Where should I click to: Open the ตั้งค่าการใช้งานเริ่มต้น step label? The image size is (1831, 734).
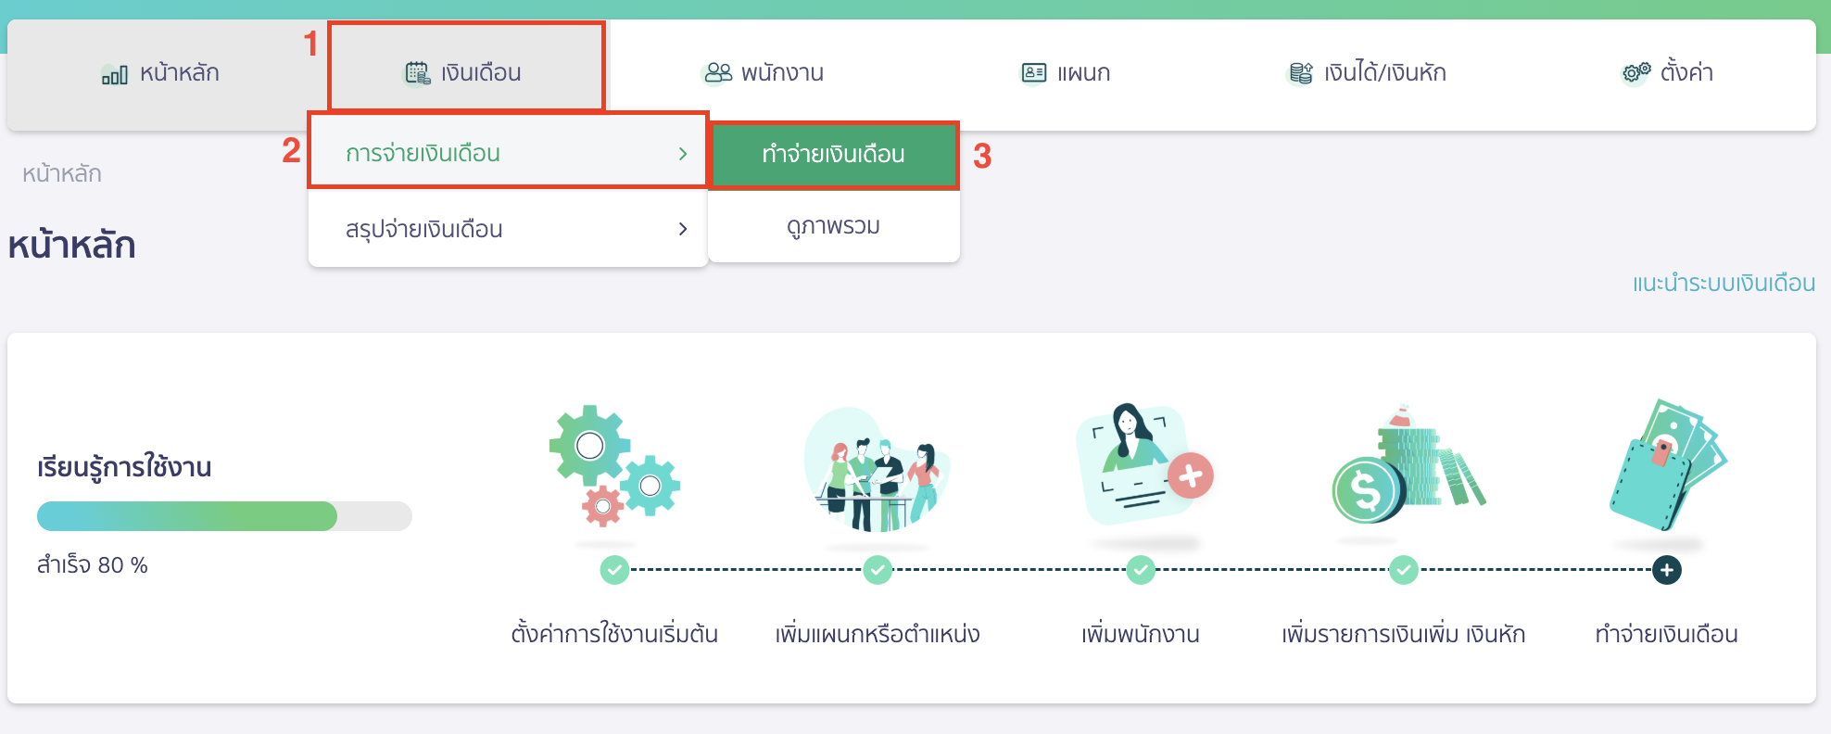[614, 634]
